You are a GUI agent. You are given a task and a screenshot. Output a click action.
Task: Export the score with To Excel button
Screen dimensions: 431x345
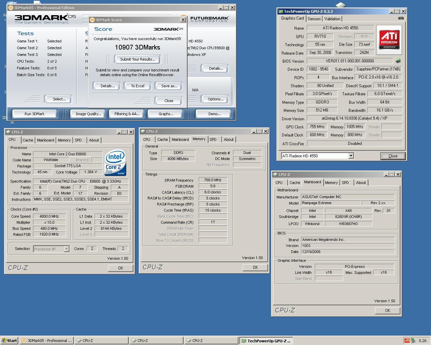pyautogui.click(x=138, y=86)
